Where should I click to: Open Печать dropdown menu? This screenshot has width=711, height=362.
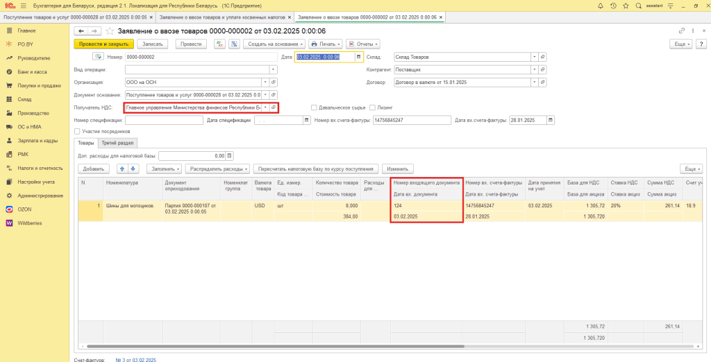pos(326,44)
